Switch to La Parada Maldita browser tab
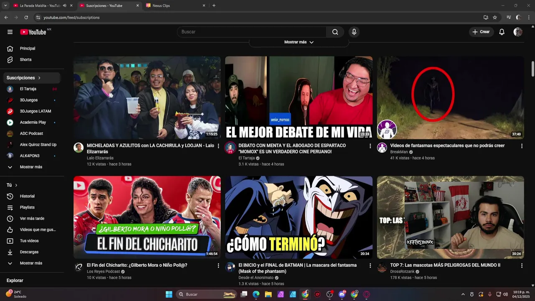535x301 pixels. pyautogui.click(x=40, y=5)
